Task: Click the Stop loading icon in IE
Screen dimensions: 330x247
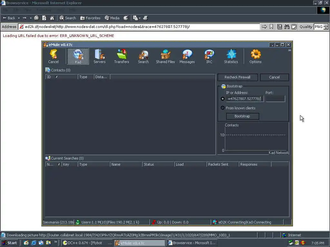Action: click(36, 18)
